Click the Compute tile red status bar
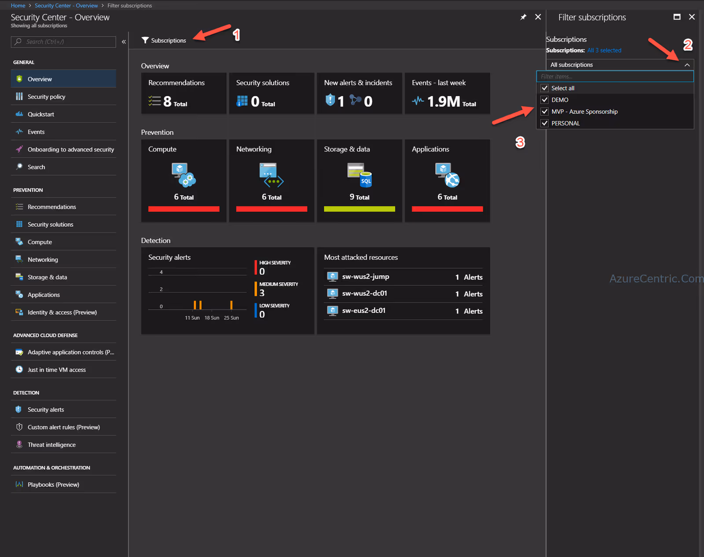The width and height of the screenshot is (704, 557). click(x=184, y=209)
